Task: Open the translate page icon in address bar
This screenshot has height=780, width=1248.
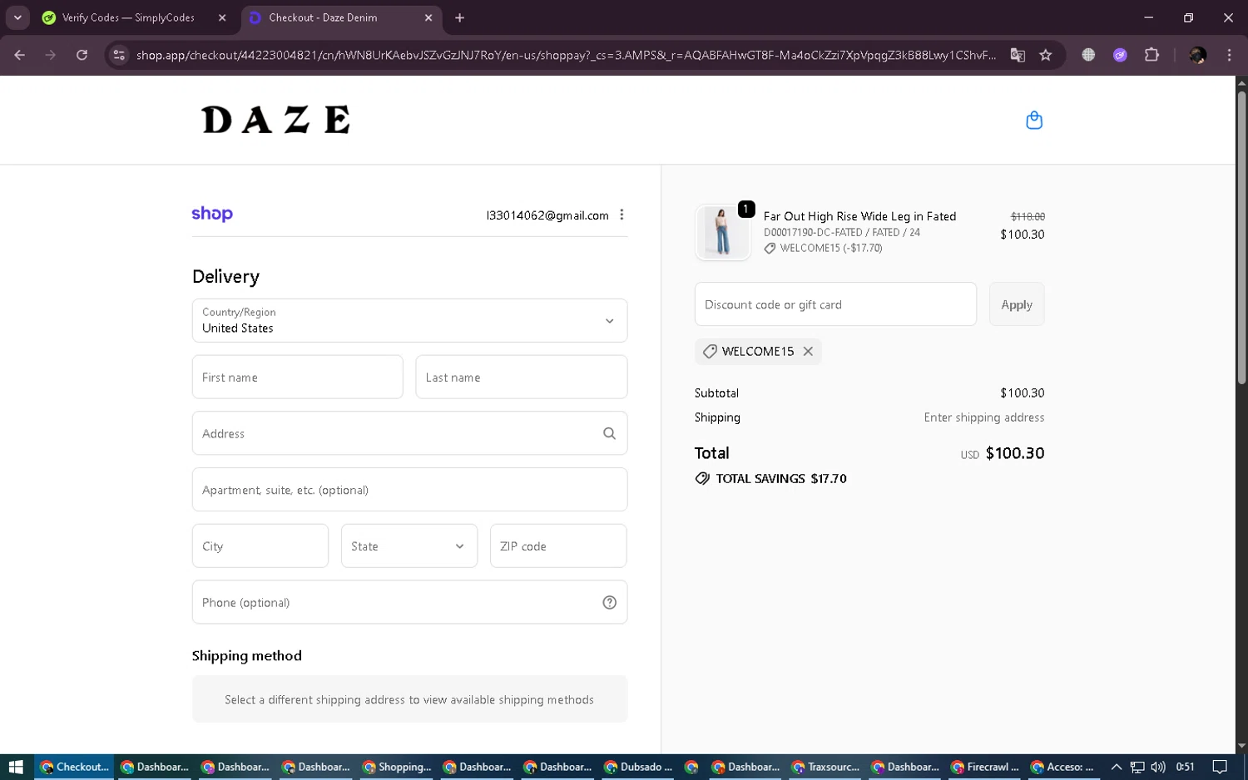Action: tap(1018, 55)
